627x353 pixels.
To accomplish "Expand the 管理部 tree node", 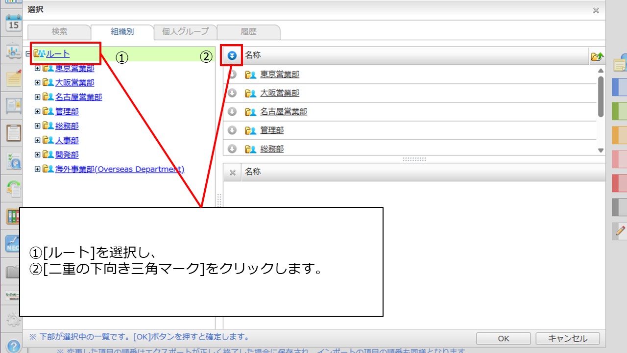I will tap(37, 112).
